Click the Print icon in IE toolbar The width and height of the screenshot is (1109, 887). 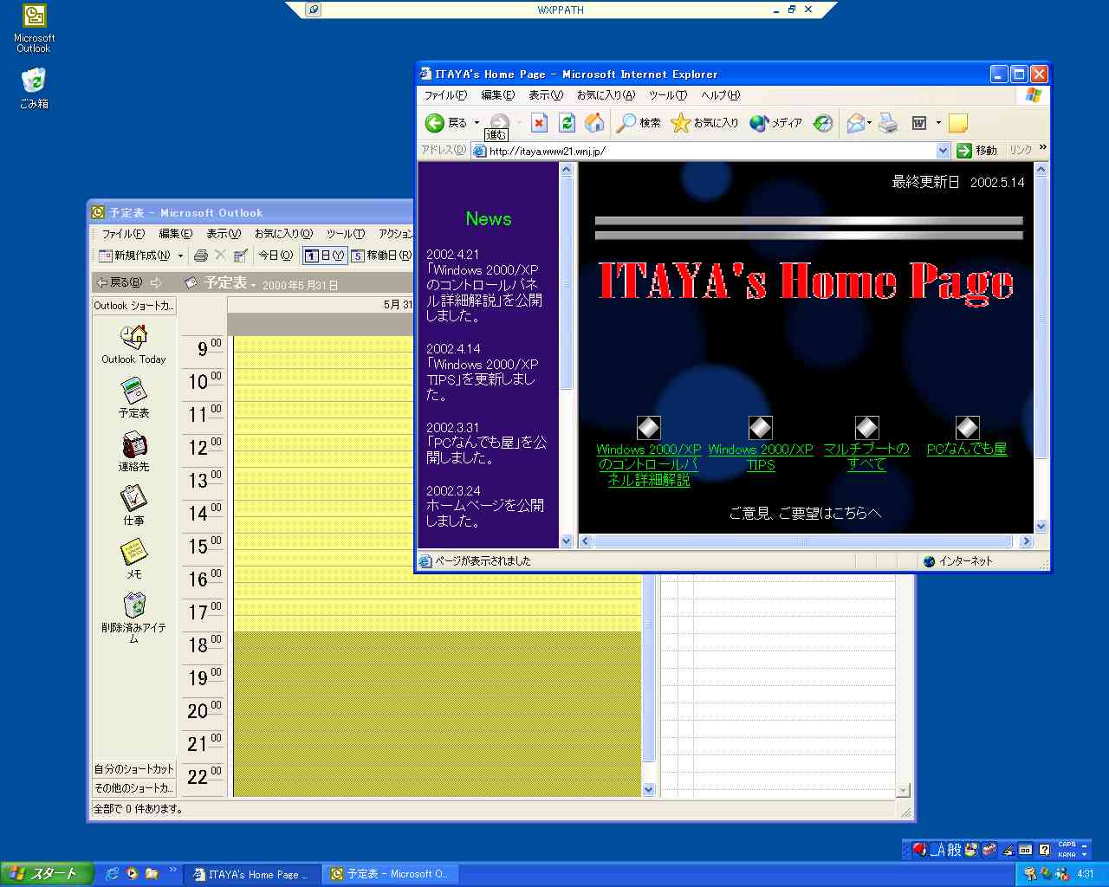pos(888,123)
